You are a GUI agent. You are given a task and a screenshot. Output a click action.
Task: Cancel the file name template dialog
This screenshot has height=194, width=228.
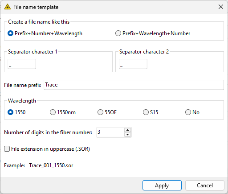205,186
